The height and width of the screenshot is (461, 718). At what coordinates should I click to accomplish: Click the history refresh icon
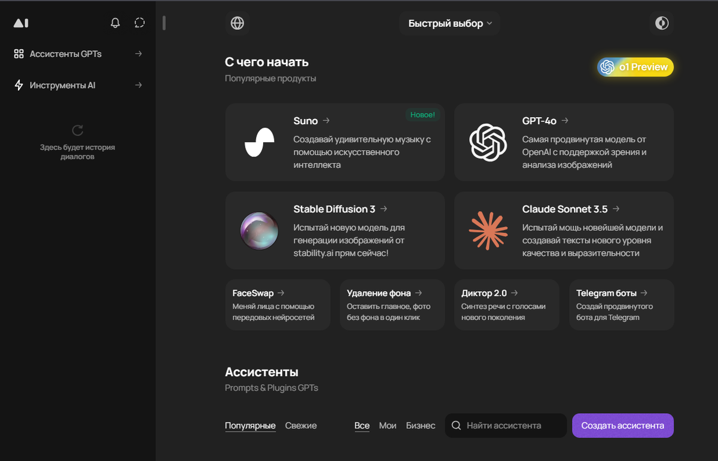click(78, 130)
